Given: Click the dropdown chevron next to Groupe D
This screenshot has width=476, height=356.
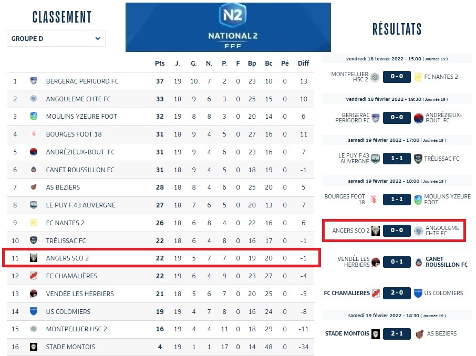Looking at the screenshot, I should [98, 38].
